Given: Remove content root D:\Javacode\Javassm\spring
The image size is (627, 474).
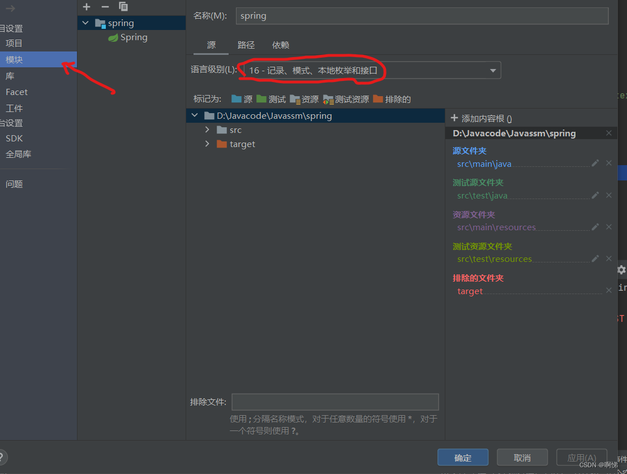Looking at the screenshot, I should click(608, 133).
